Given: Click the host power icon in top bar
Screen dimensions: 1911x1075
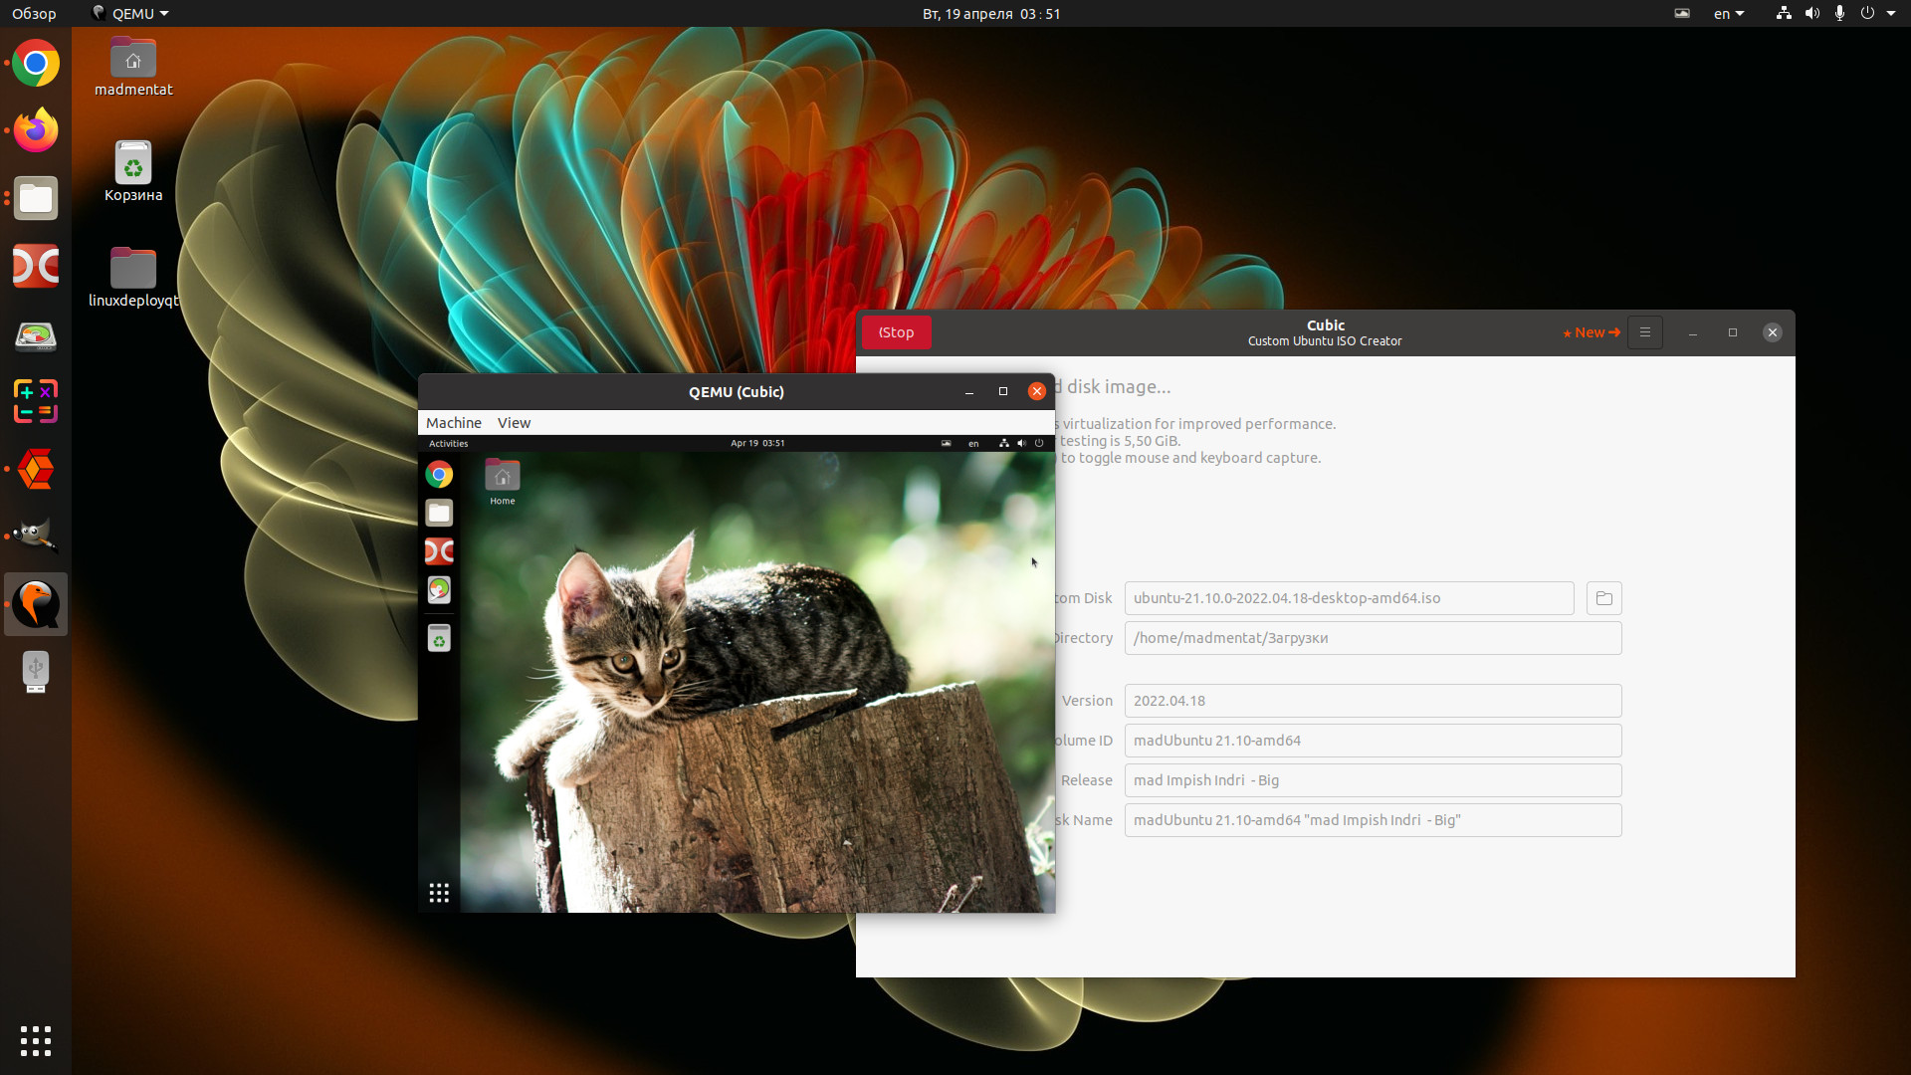Looking at the screenshot, I should (1867, 13).
